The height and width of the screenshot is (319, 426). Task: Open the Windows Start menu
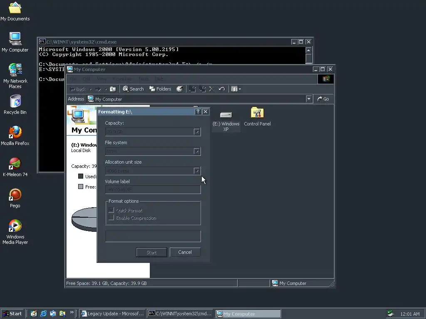12,314
